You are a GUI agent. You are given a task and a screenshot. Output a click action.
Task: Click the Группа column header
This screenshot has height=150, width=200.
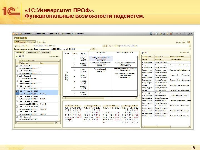(x=49, y=63)
